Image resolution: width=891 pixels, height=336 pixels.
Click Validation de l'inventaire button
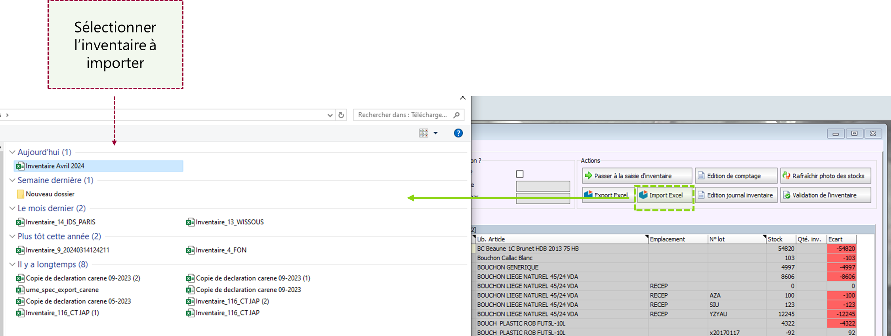[825, 195]
